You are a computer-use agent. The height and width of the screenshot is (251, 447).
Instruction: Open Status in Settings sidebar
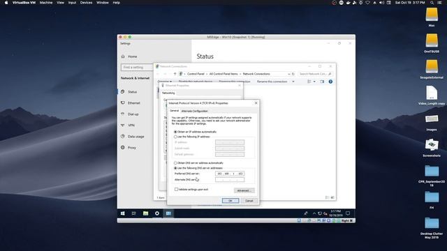[132, 92]
